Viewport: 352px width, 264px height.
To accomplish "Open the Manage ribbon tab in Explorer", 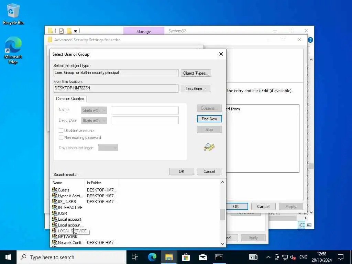I will (x=144, y=31).
